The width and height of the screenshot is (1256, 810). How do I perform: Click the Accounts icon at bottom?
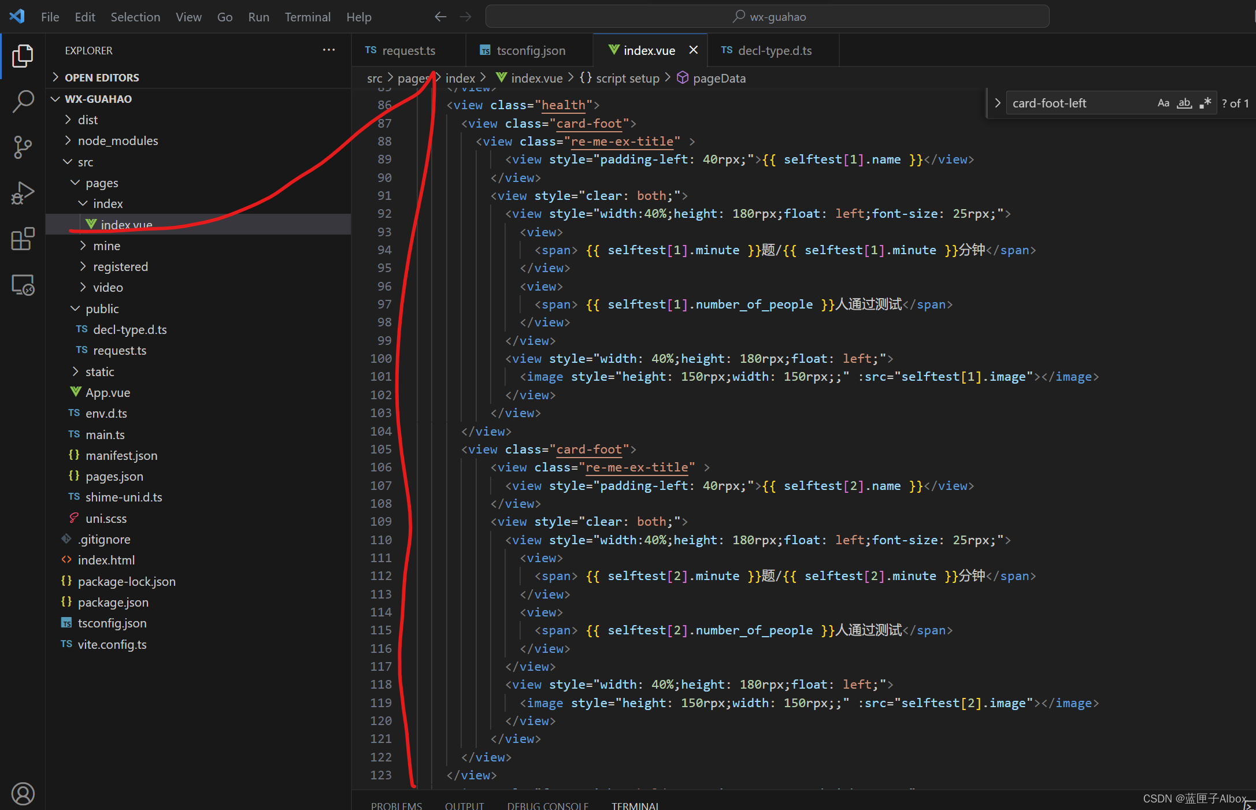23,793
